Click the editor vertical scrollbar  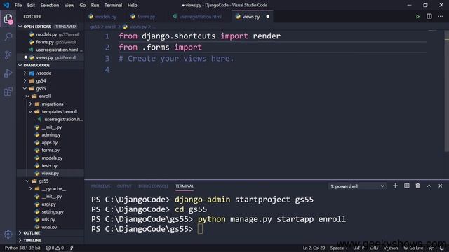coord(446,92)
